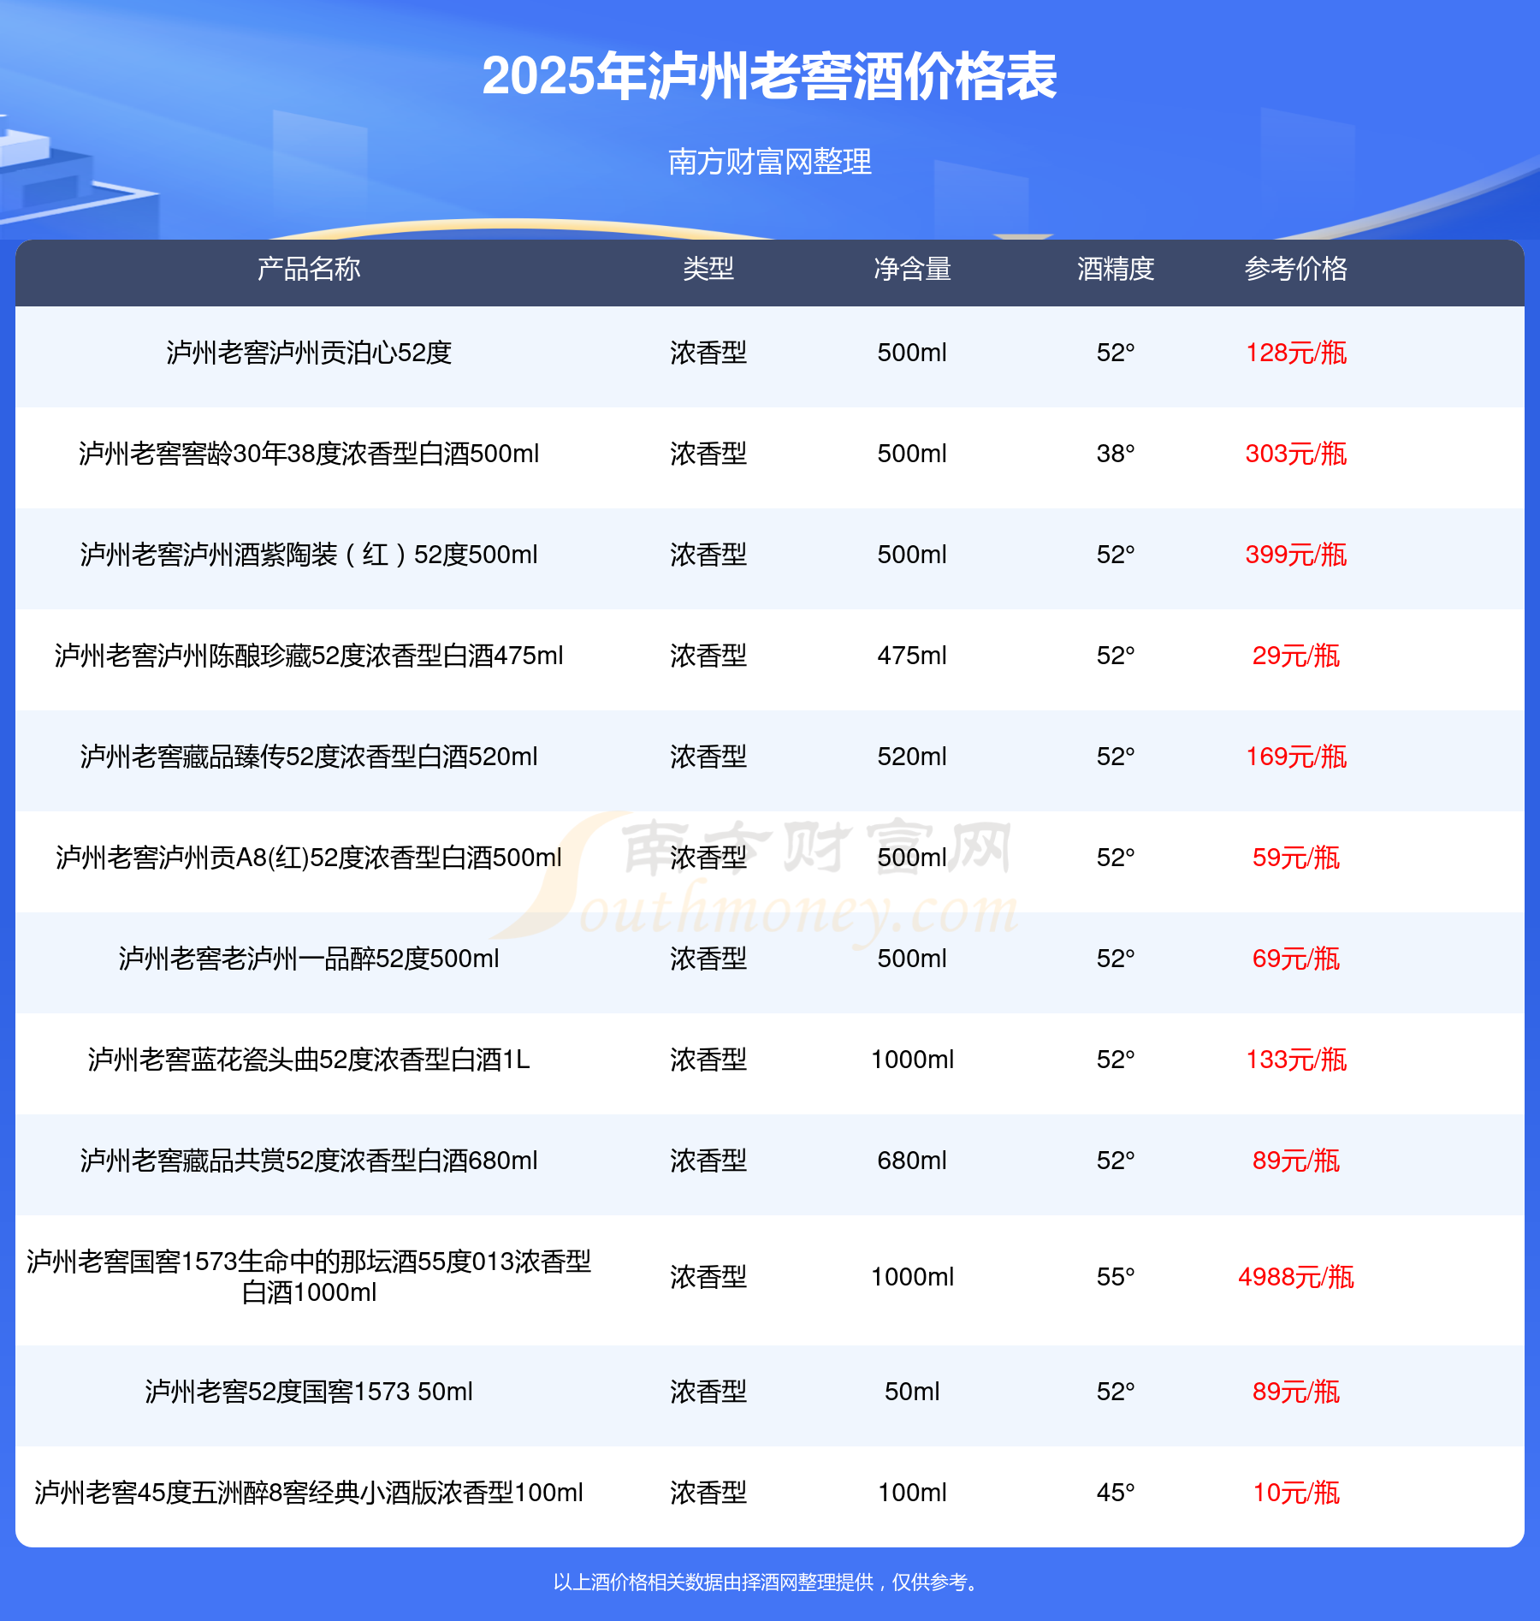Click 浓香型 in the 泸州贡泊心52度 row
1540x1621 pixels.
coord(708,353)
